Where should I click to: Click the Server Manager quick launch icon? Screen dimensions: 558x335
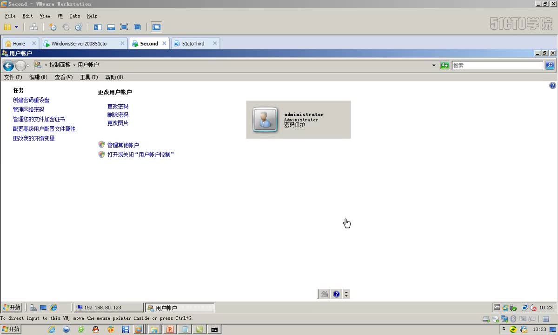[33, 308]
